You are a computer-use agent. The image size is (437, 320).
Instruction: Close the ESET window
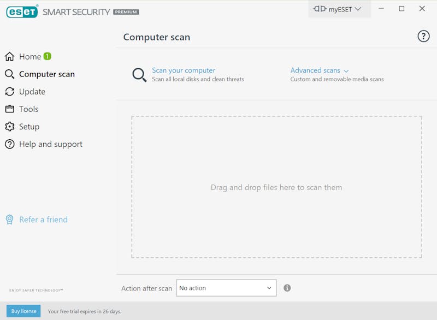pyautogui.click(x=422, y=9)
